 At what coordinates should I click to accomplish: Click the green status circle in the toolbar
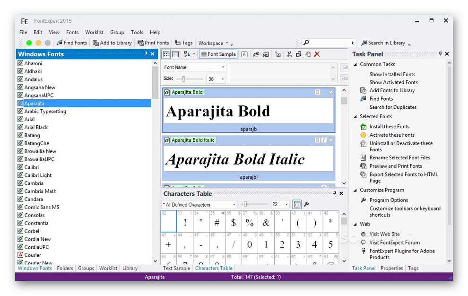[29, 43]
